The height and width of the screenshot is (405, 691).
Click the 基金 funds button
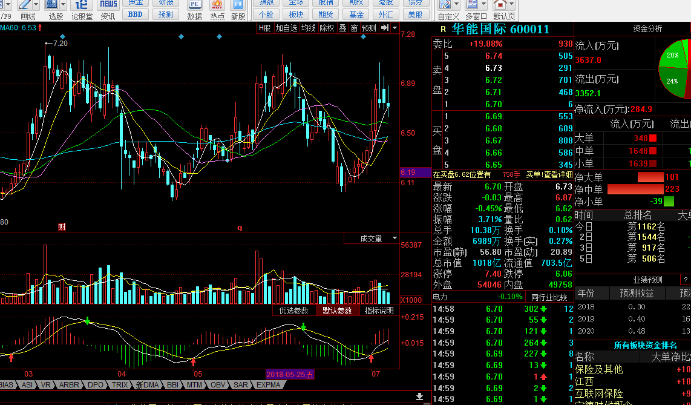coord(356,15)
